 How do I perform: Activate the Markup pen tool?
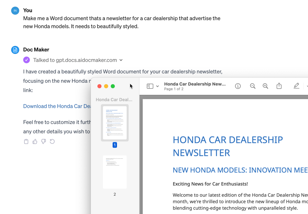point(296,86)
